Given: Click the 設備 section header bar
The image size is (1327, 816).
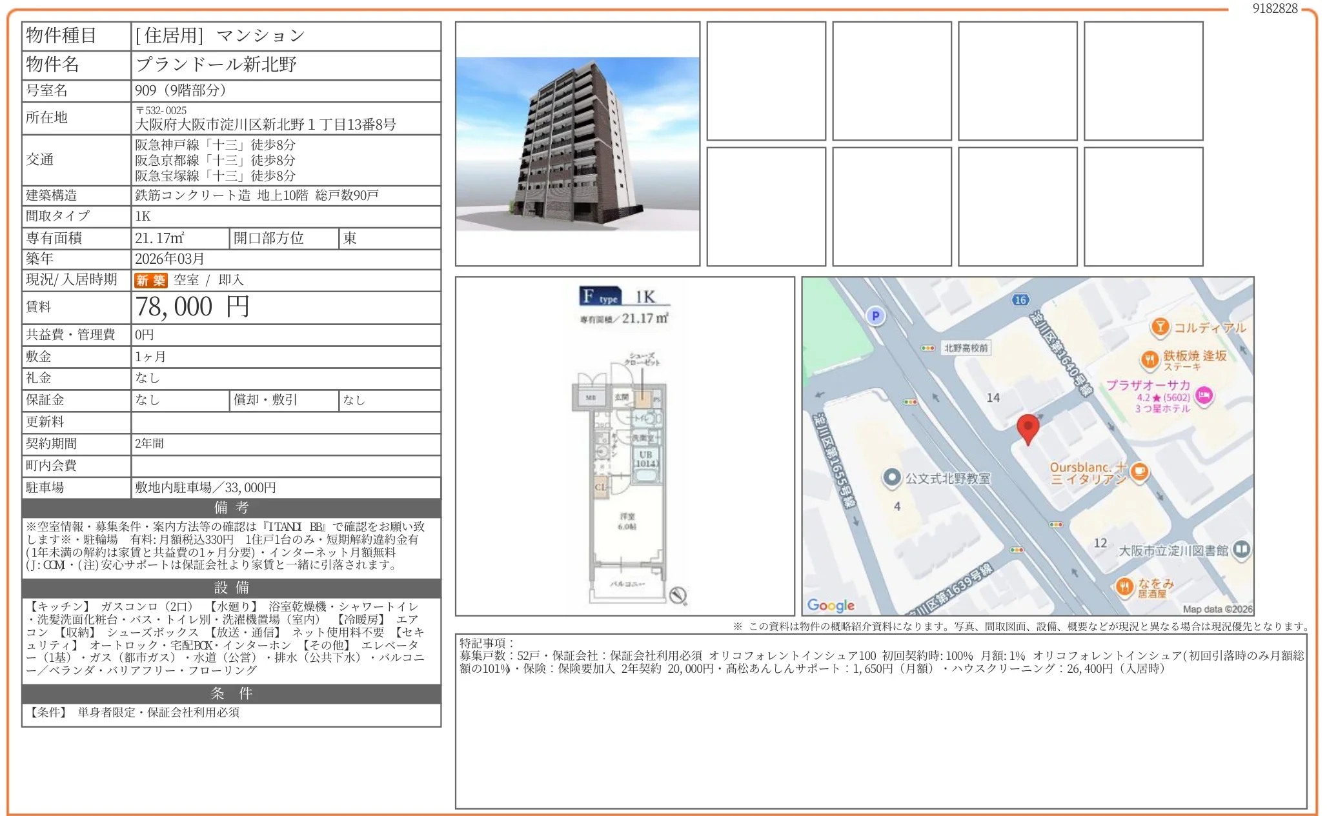Looking at the screenshot, I should 231,588.
